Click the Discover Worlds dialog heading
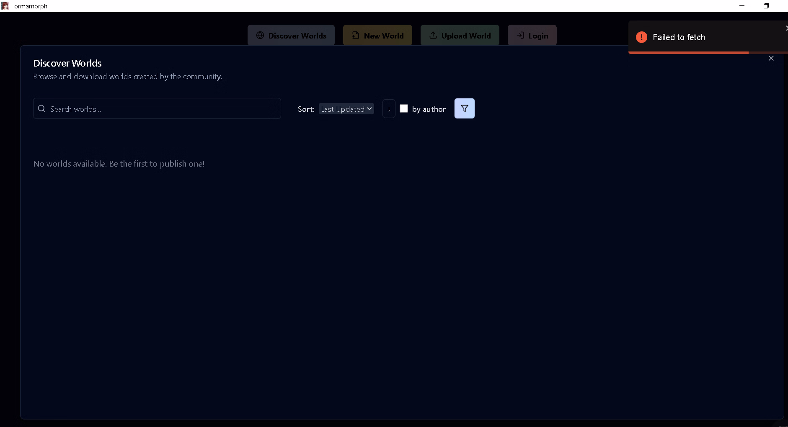 67,63
